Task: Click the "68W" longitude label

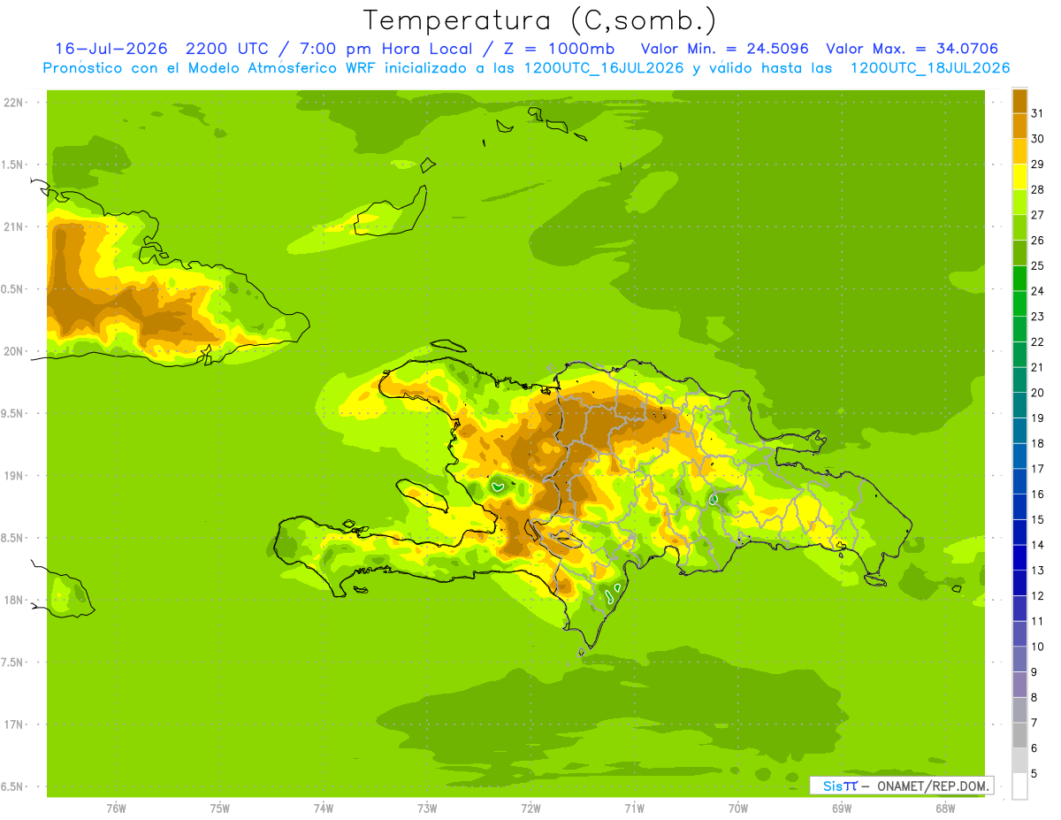Action: 945,809
